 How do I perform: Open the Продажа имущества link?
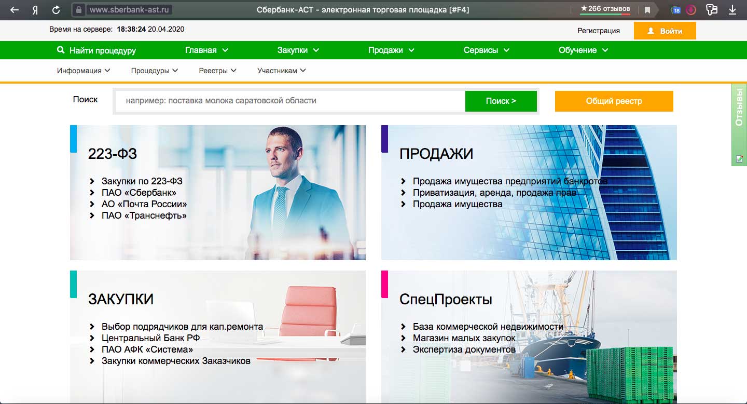[x=458, y=204]
